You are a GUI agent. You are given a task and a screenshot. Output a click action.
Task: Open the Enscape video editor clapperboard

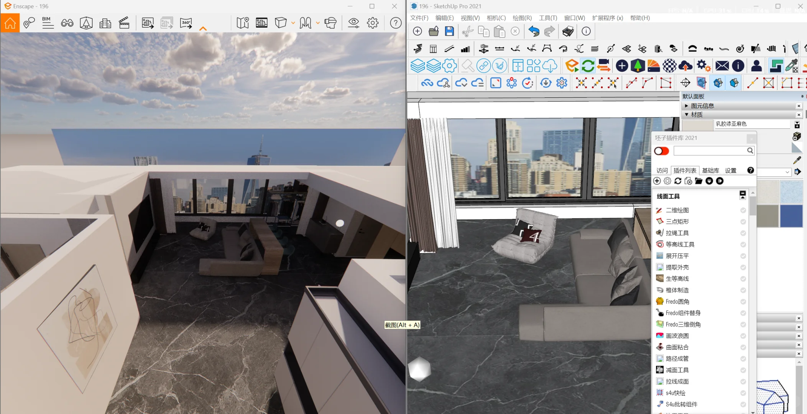124,23
